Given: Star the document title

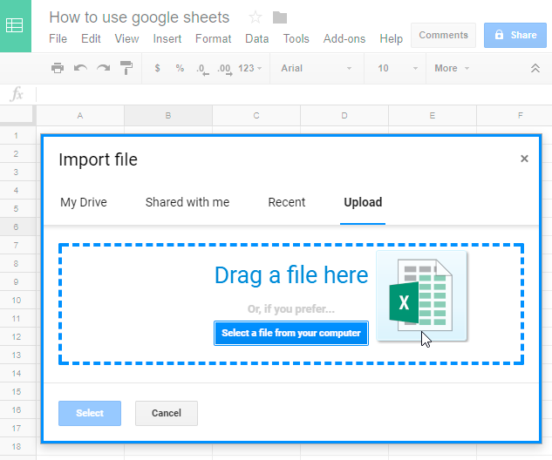Looking at the screenshot, I should click(256, 17).
